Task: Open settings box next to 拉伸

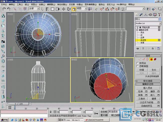Action: click(x=146, y=91)
